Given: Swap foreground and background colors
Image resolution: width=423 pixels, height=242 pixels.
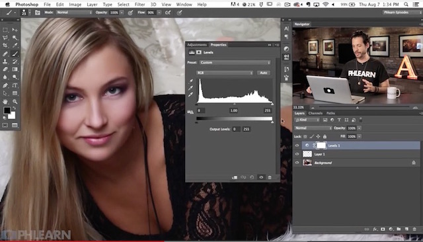Looking at the screenshot, I should (x=14, y=108).
